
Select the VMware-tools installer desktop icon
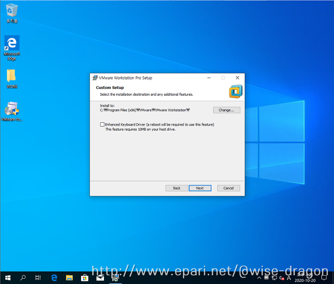(x=12, y=112)
